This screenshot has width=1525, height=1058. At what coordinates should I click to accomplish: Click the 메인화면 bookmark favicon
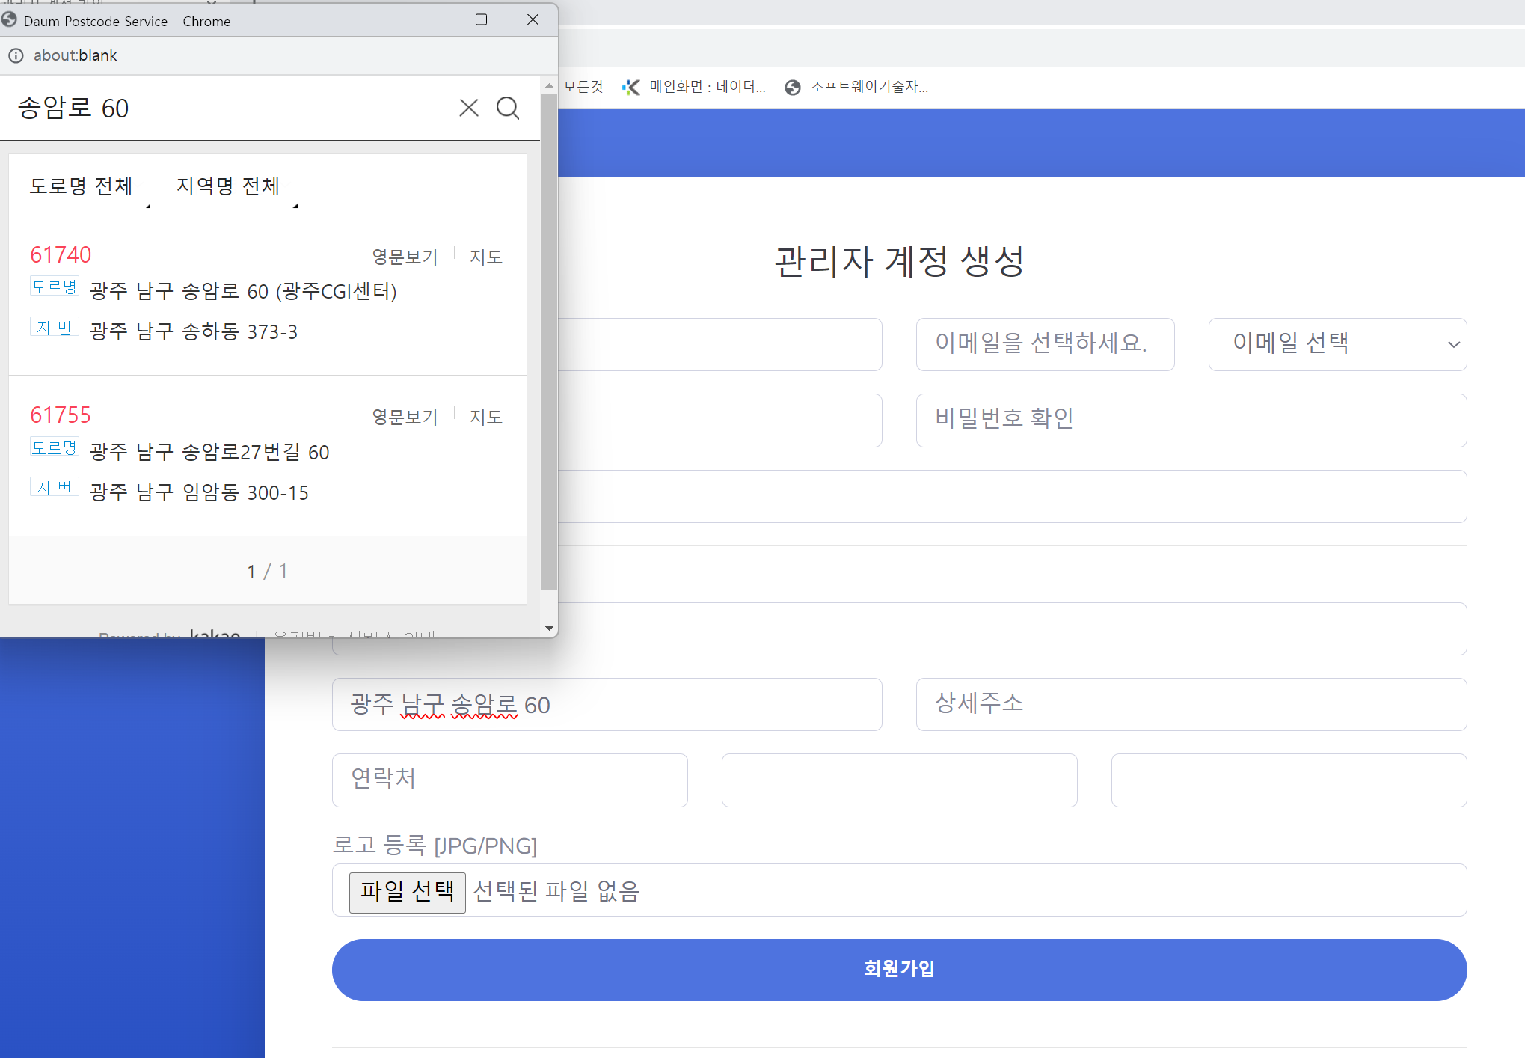(632, 87)
